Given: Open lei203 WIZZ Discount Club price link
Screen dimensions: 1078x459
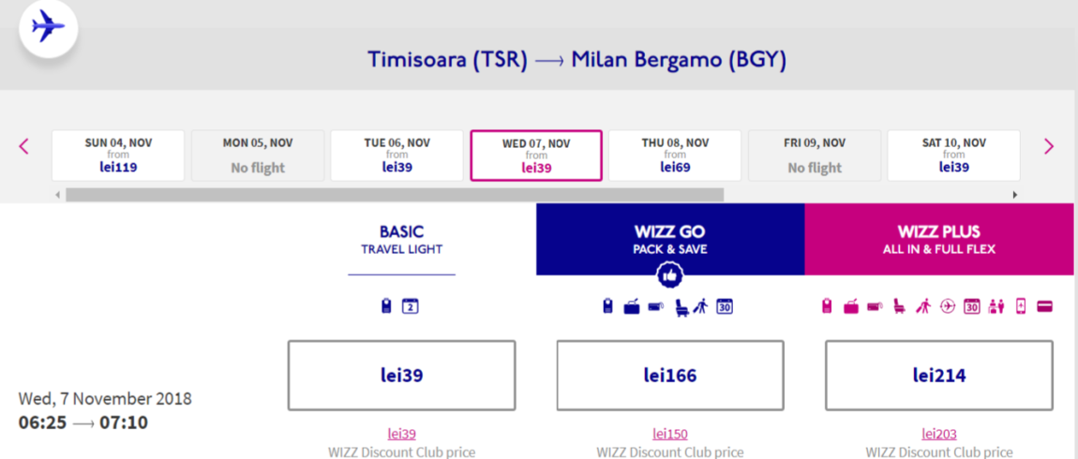Looking at the screenshot, I should click(939, 434).
